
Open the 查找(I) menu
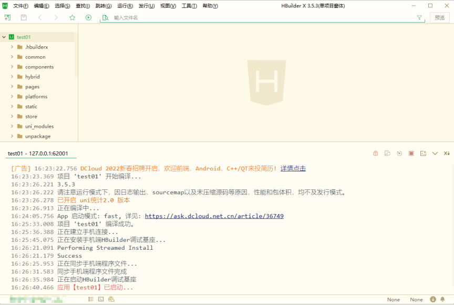pyautogui.click(x=83, y=6)
